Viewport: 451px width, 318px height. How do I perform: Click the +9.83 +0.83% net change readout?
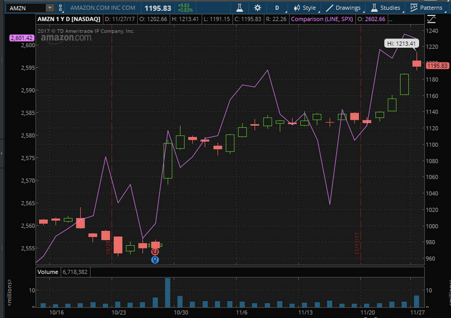(x=185, y=8)
